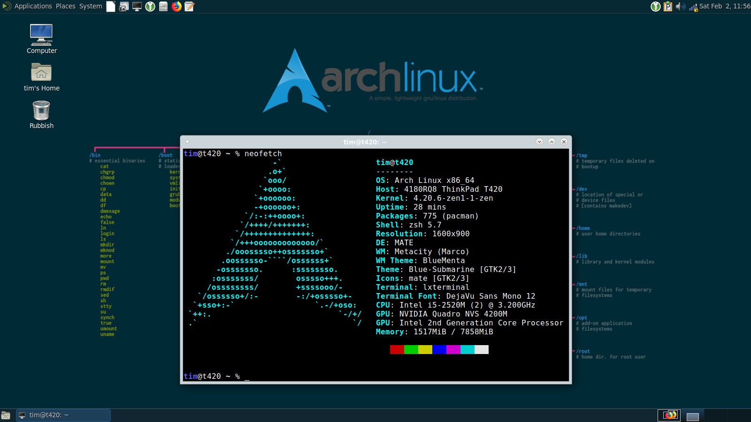Click the 'Kernel: 4.20.6-zen1-1-zen' line

(x=435, y=198)
